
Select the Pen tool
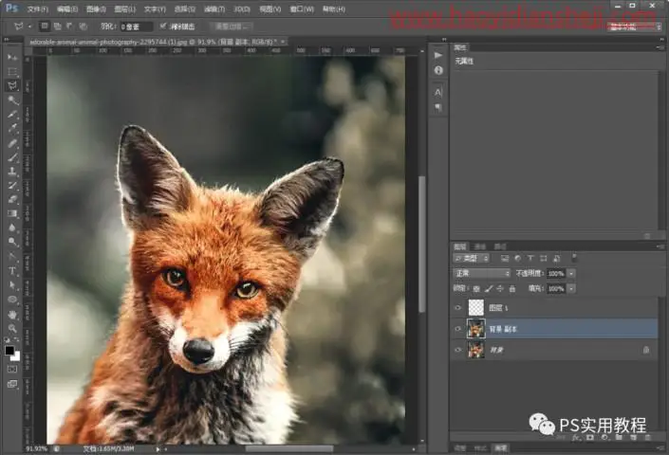[12, 257]
